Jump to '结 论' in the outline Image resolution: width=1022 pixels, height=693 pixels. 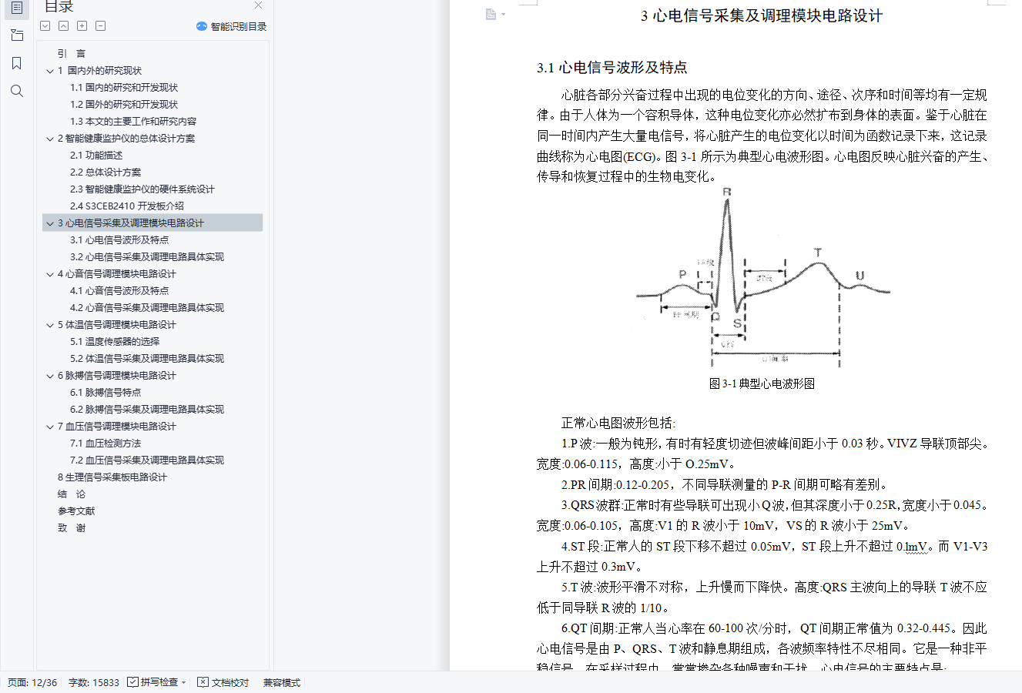pyautogui.click(x=72, y=494)
